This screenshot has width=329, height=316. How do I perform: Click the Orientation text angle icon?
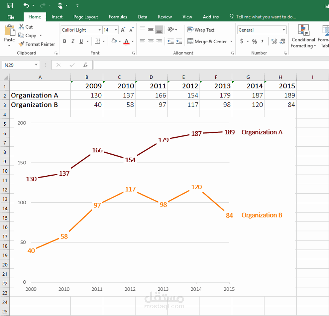coord(171,30)
